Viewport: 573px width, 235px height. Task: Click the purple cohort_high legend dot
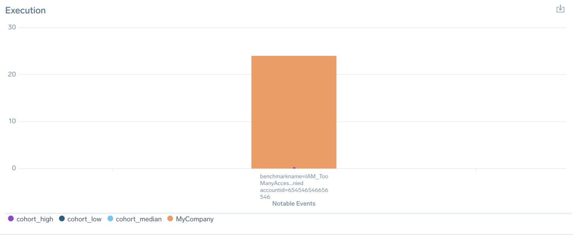click(11, 219)
